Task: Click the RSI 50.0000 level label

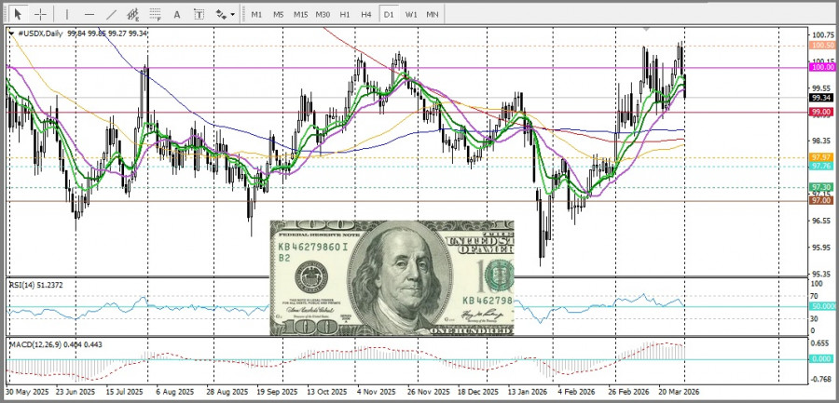Action: (x=822, y=306)
